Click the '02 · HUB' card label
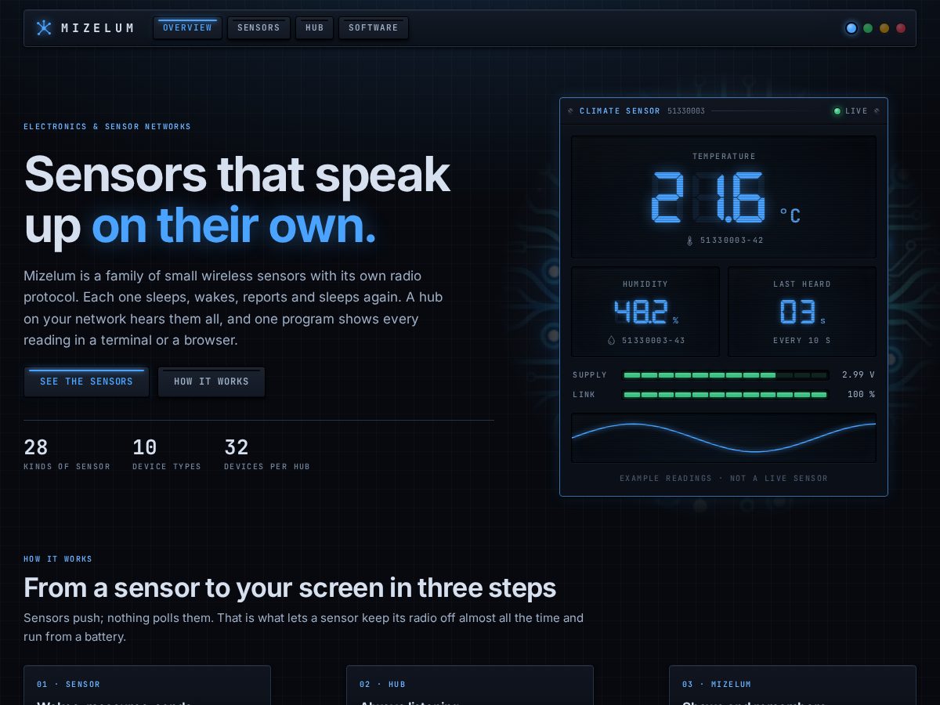 382,685
